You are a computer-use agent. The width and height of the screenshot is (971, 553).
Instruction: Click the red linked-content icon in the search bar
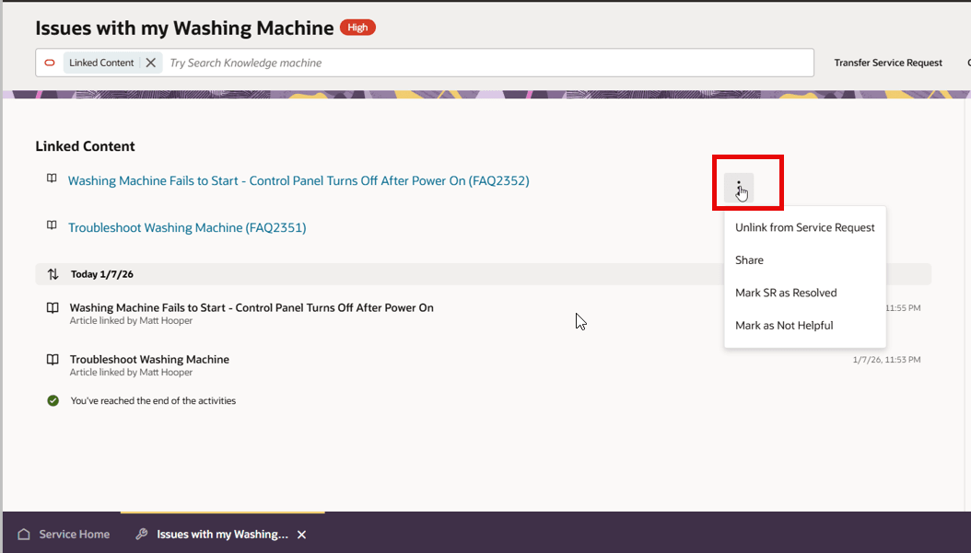click(x=49, y=62)
